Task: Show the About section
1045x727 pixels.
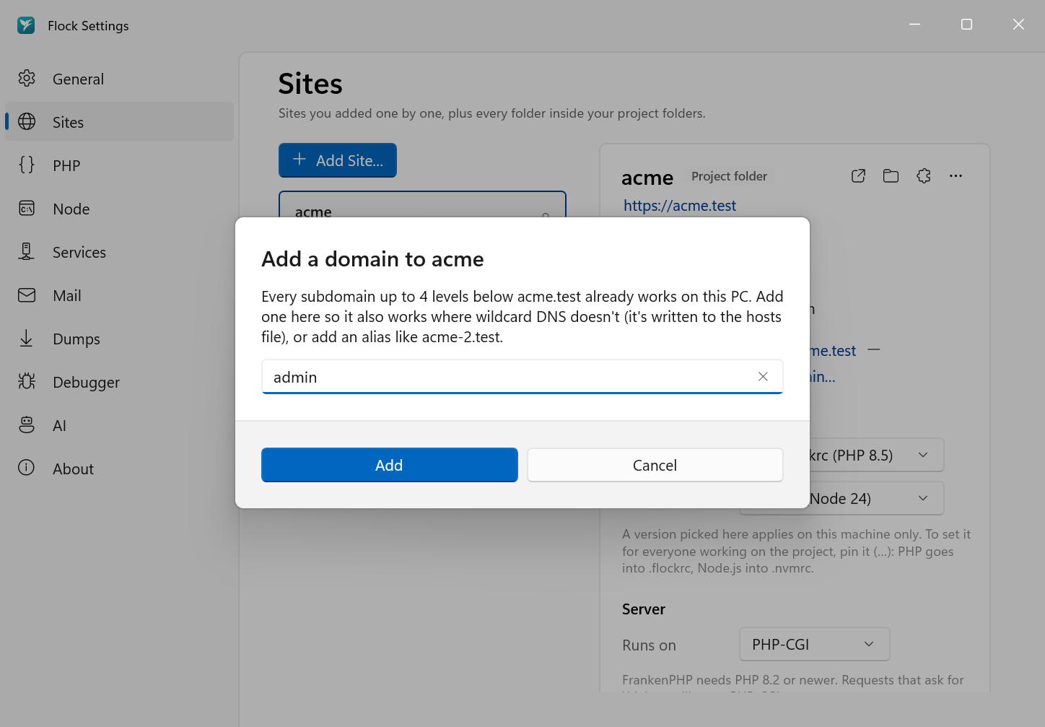Action: 119,469
